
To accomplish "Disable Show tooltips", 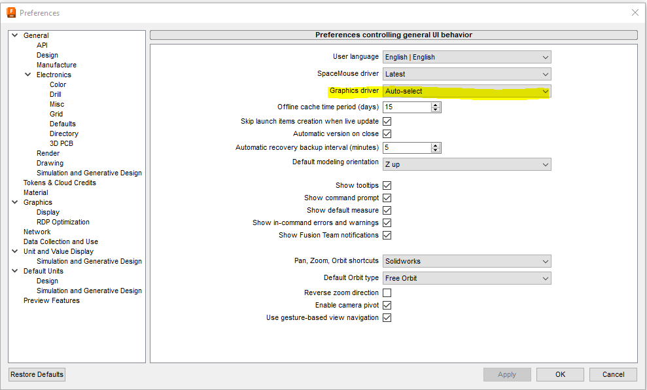I will (x=387, y=185).
